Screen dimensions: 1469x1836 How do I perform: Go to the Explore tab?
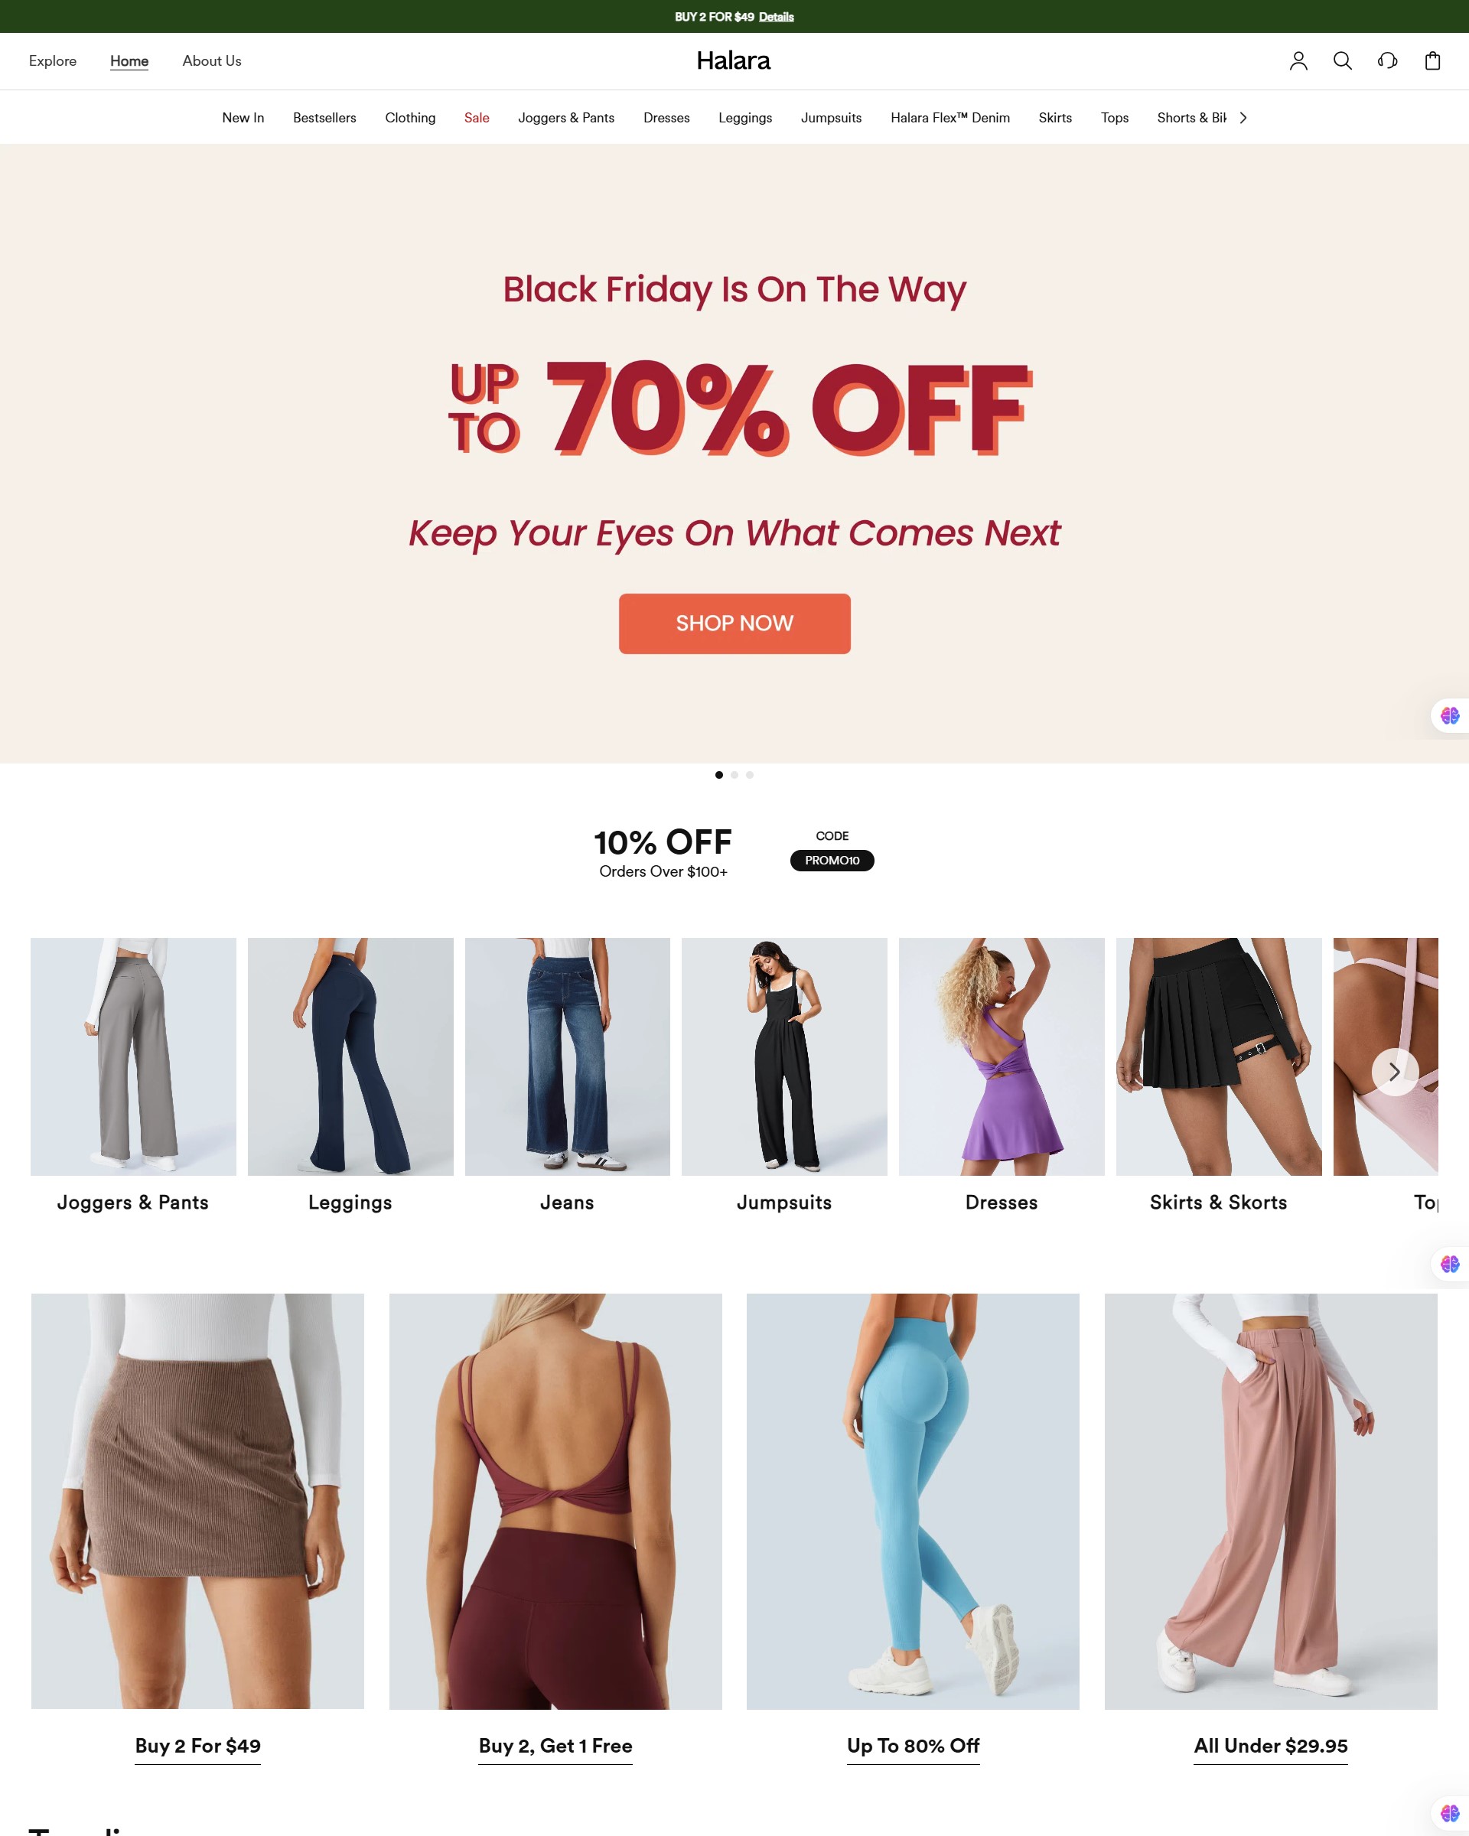pyautogui.click(x=53, y=60)
